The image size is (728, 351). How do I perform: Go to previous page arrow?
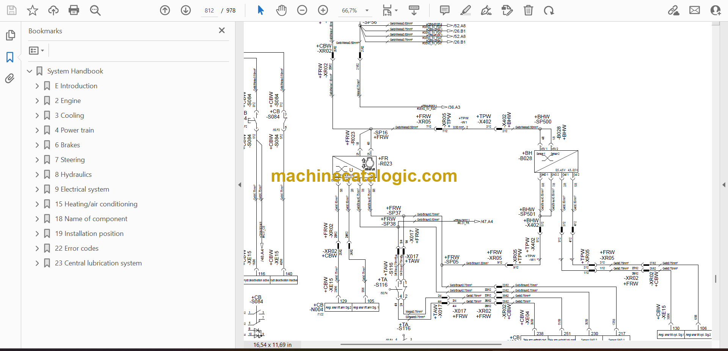pos(165,10)
